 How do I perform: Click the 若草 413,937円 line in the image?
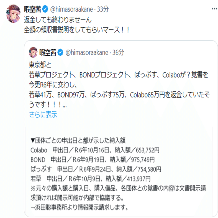click(91, 178)
